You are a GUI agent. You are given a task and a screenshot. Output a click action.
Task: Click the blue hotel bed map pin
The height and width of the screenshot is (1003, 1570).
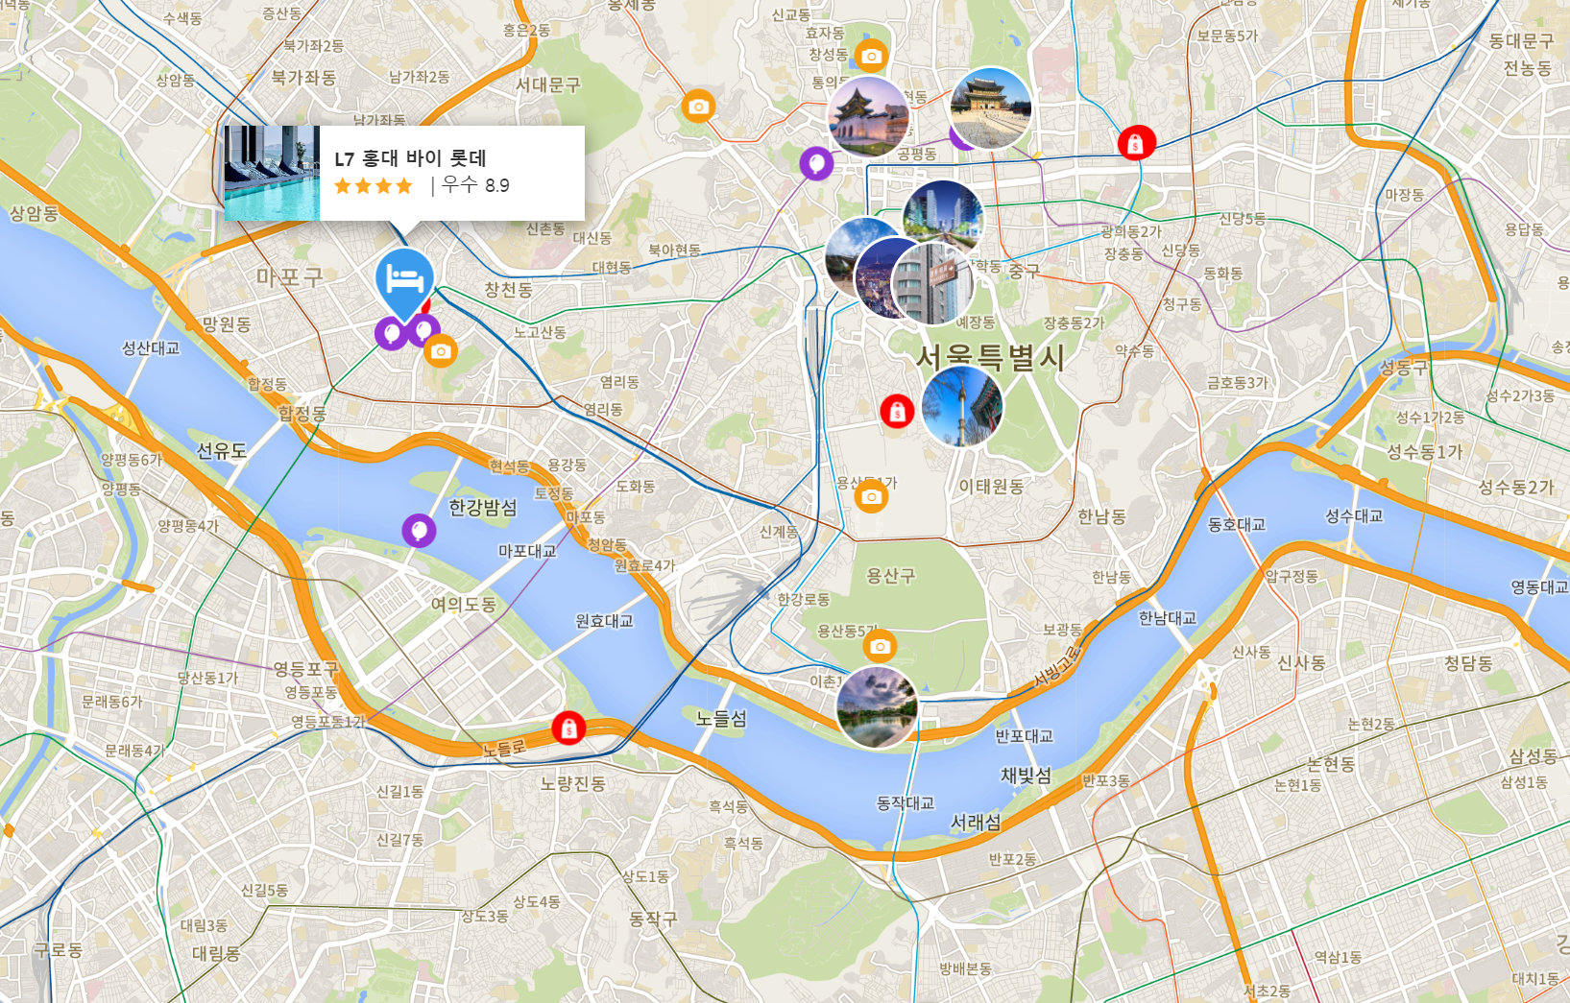point(404,279)
